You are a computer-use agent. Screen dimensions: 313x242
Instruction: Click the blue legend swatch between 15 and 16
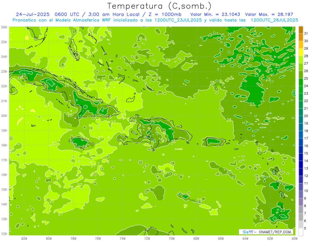301,150
